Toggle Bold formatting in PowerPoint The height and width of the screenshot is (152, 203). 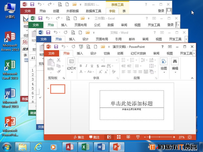pos(81,66)
